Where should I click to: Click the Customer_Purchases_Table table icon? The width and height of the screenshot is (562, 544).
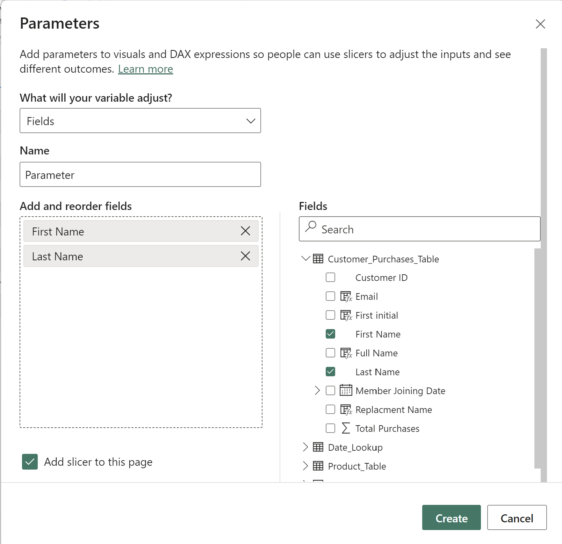[x=318, y=259]
